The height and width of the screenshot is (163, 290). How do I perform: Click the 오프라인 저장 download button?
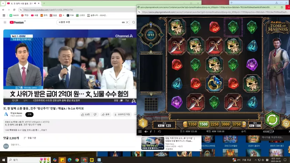click(122, 114)
